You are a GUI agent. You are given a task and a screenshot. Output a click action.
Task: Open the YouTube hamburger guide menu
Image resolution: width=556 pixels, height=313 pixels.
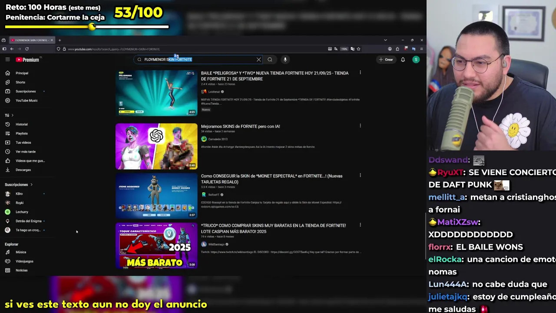(7, 60)
